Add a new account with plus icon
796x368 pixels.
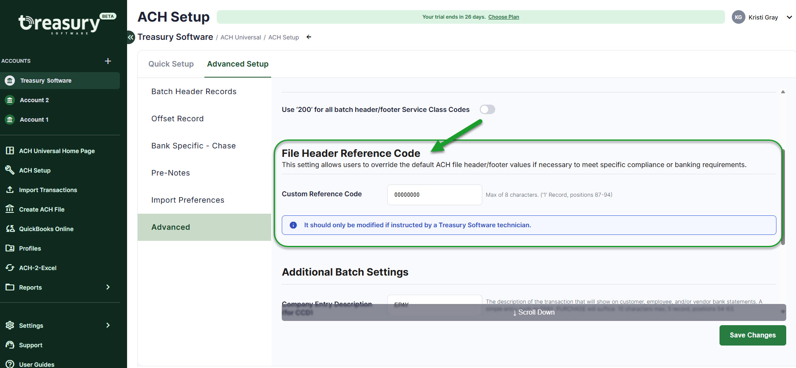(x=108, y=61)
